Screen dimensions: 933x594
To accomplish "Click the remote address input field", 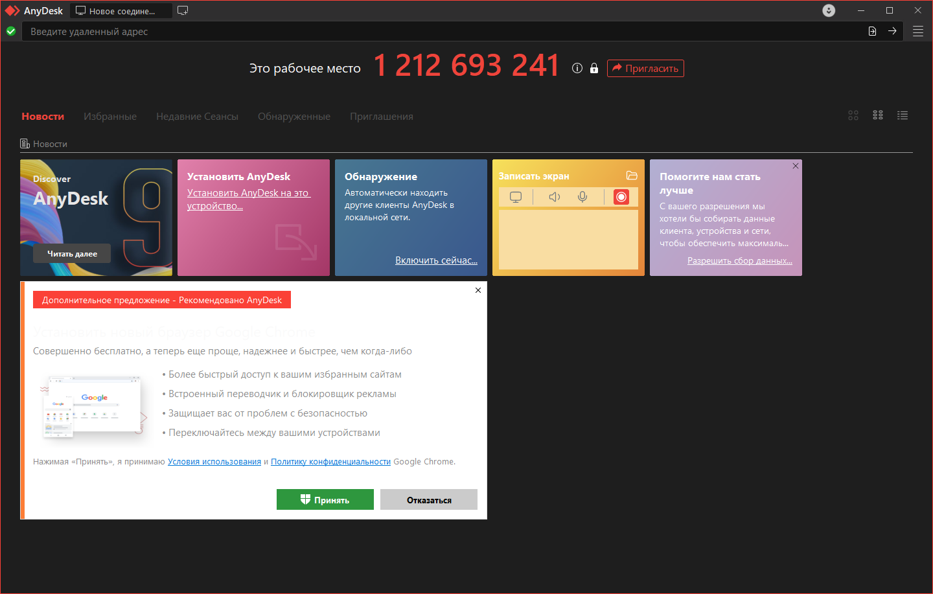I will [x=444, y=31].
